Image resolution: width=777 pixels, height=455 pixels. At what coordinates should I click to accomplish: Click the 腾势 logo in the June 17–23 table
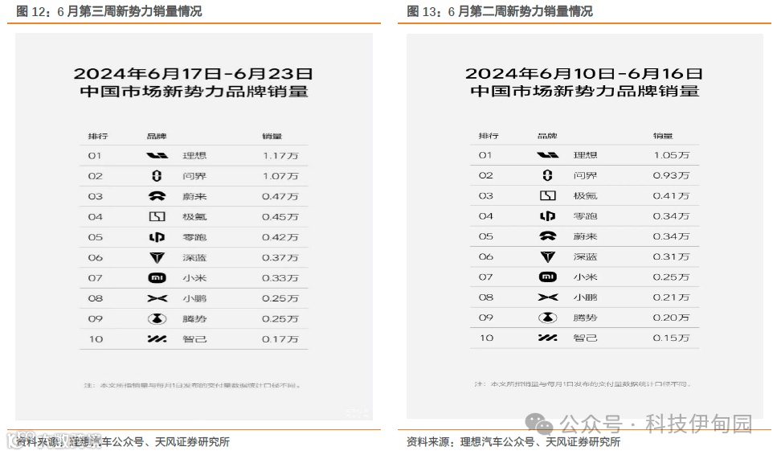click(x=157, y=318)
